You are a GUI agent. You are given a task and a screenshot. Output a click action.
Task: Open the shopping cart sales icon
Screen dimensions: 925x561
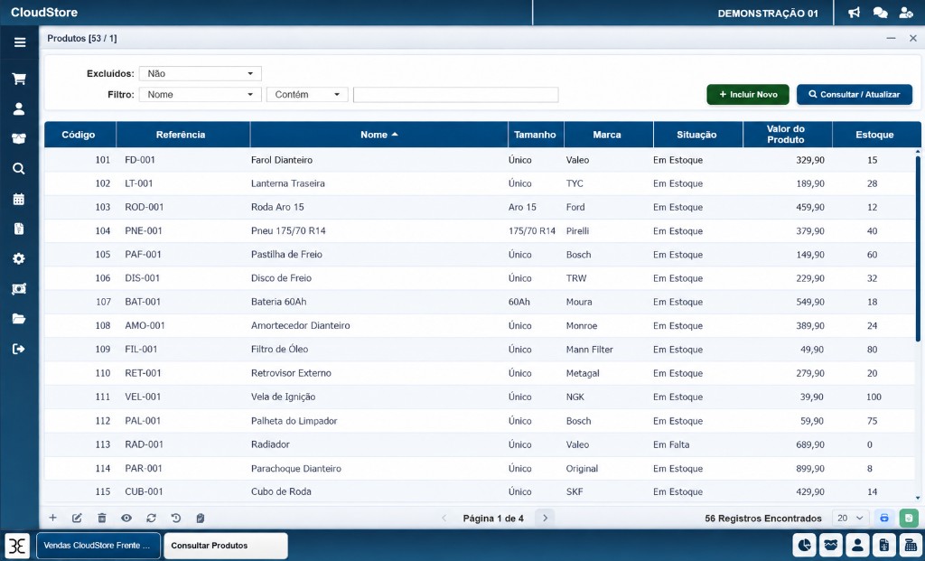[x=19, y=79]
